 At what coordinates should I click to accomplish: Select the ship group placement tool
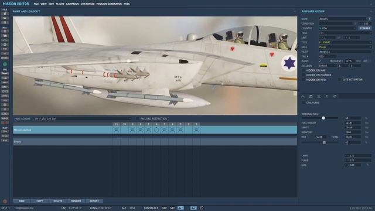click(x=5, y=83)
